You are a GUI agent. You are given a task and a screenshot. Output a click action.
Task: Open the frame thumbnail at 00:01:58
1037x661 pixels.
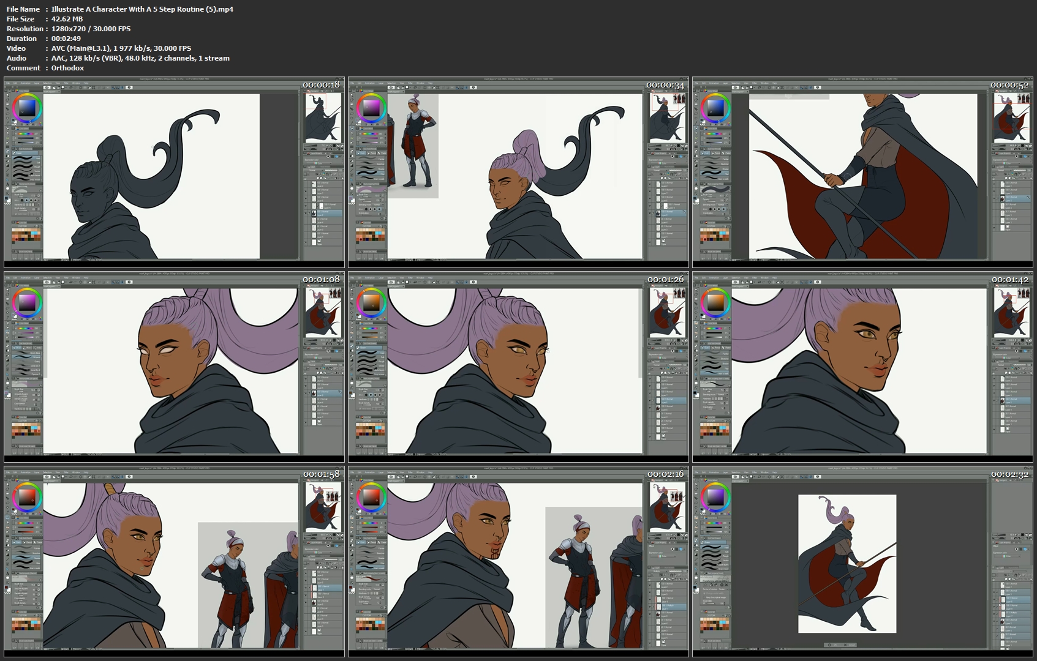pyautogui.click(x=174, y=561)
